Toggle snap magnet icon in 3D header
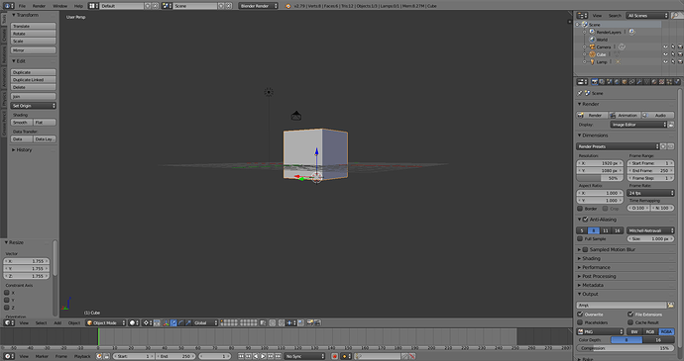 pyautogui.click(x=282, y=322)
